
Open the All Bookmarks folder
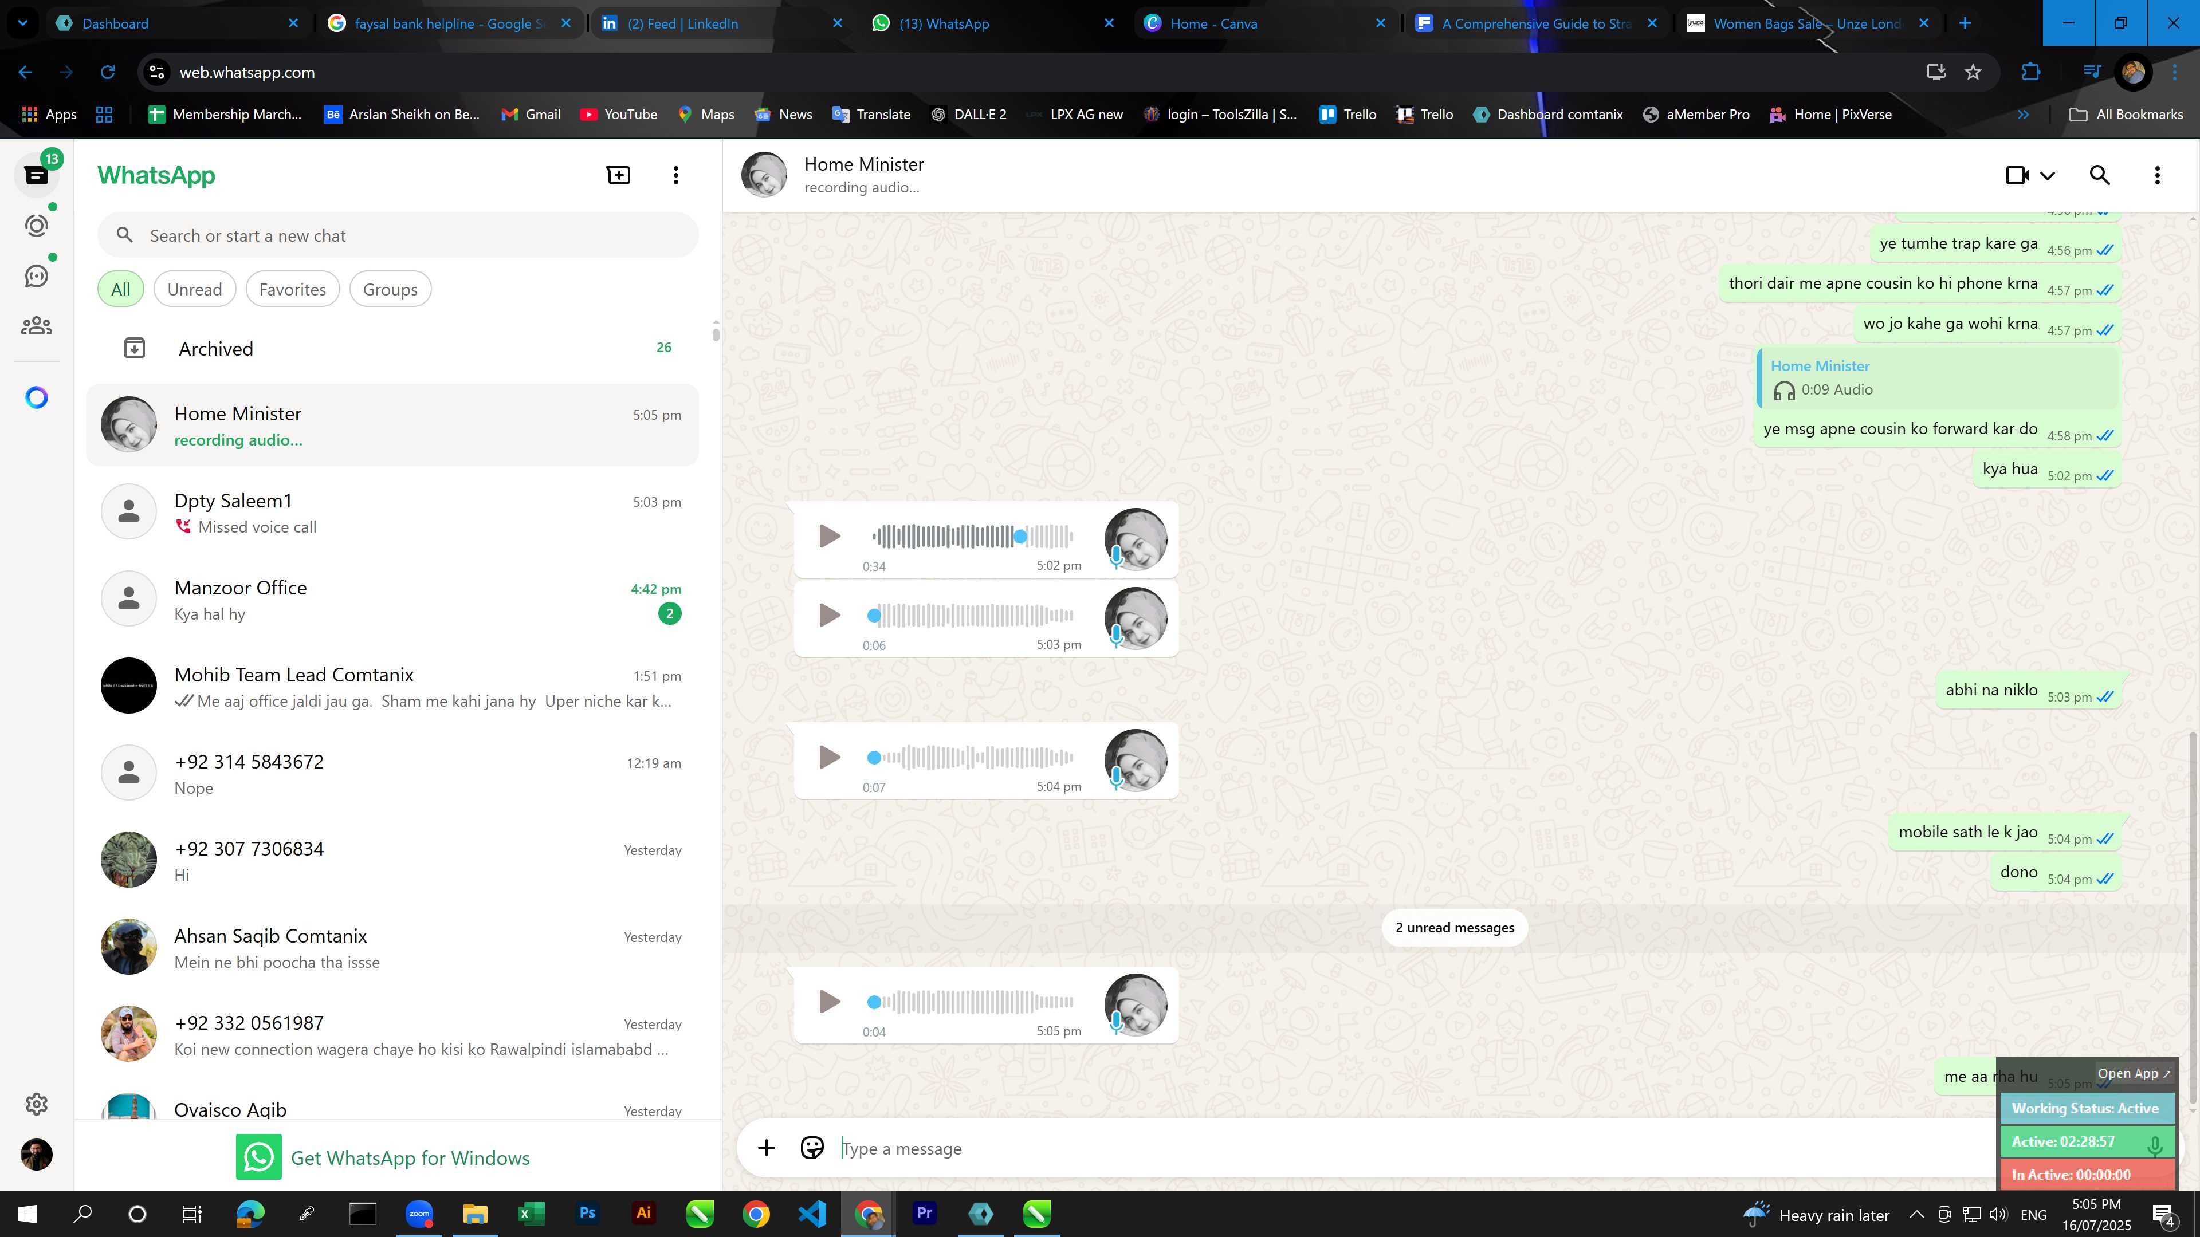(2126, 115)
